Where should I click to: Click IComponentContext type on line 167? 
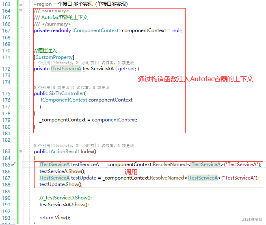95,30
